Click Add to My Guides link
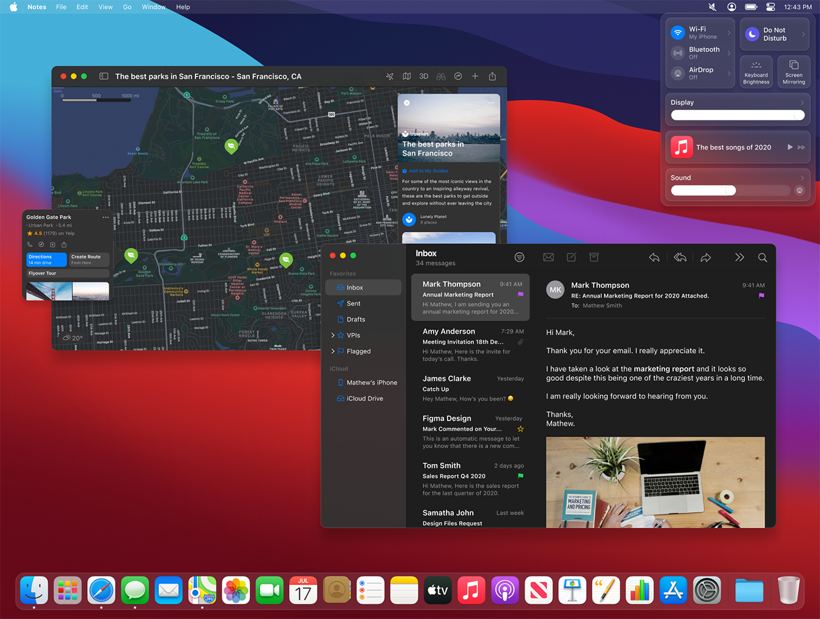Viewport: 820px width, 619px height. click(428, 171)
